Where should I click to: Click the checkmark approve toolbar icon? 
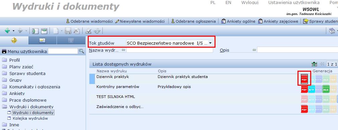tap(88, 31)
